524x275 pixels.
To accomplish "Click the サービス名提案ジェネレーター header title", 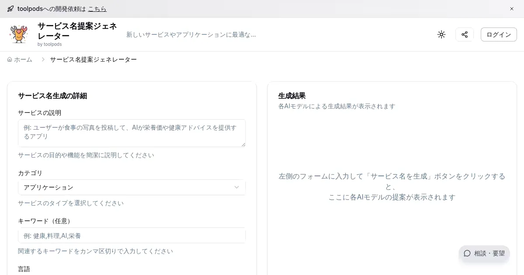I will 77,31.
